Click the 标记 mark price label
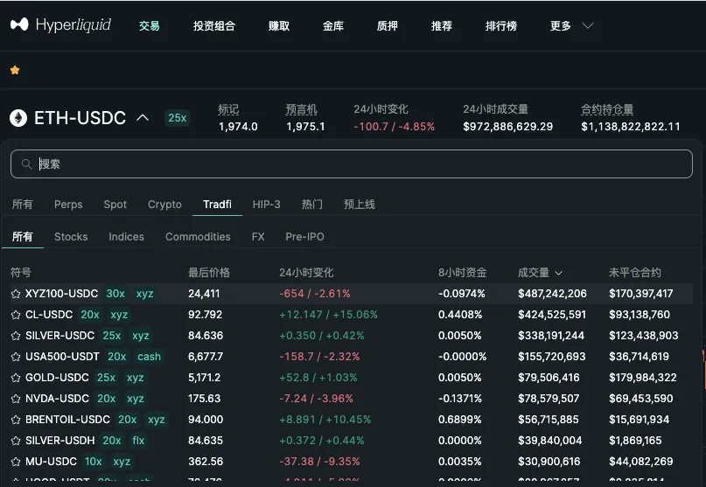Viewport: 706px width, 487px height. pos(228,109)
